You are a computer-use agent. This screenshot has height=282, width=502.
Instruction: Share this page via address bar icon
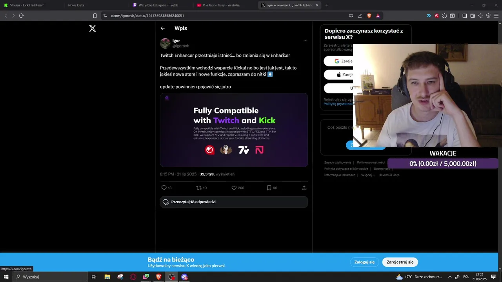360,16
